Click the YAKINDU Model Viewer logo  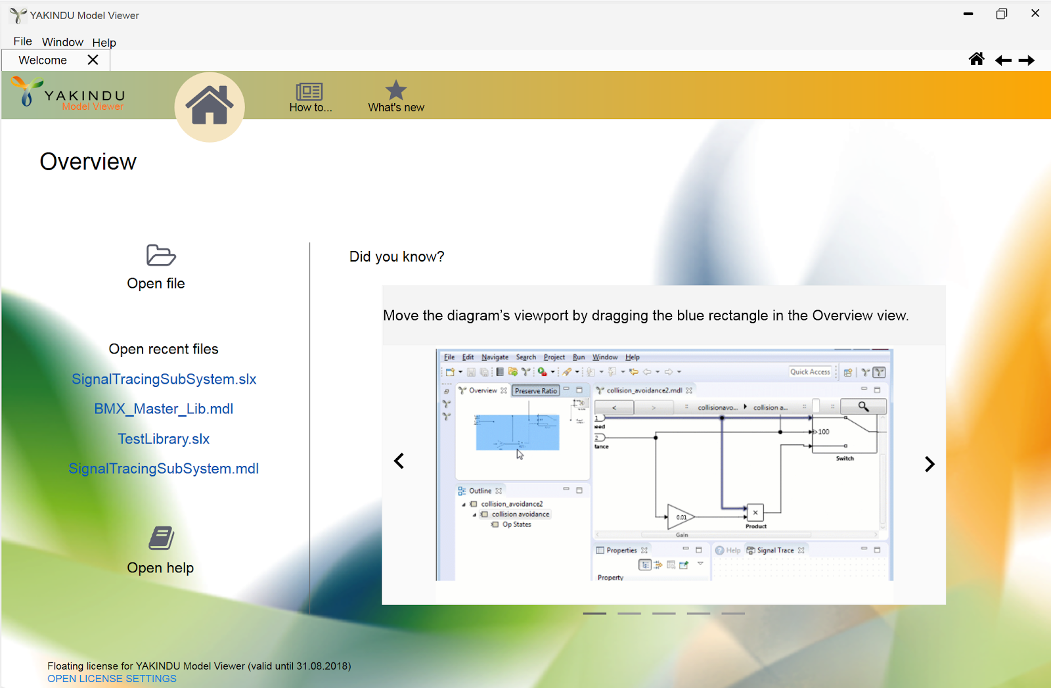68,93
